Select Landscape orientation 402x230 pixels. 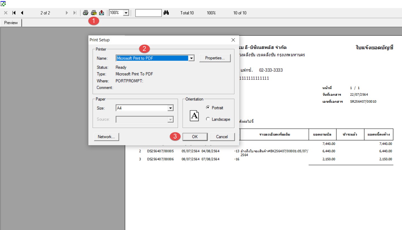coord(208,119)
